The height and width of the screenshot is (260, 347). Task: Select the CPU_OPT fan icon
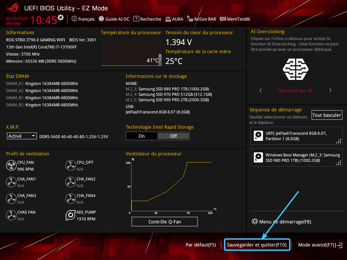(x=70, y=165)
